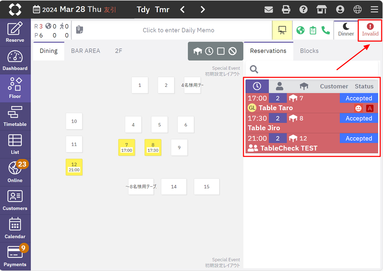Toggle the clock view in floor toolbar
Screen dimensions: 383x271
click(209, 51)
